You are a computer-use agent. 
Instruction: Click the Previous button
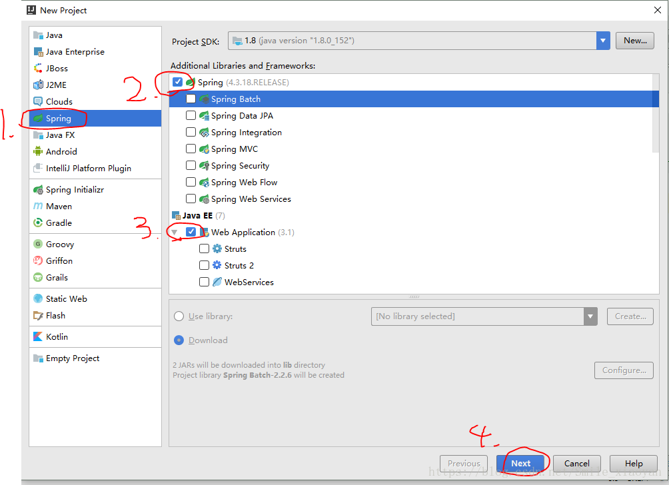(464, 463)
